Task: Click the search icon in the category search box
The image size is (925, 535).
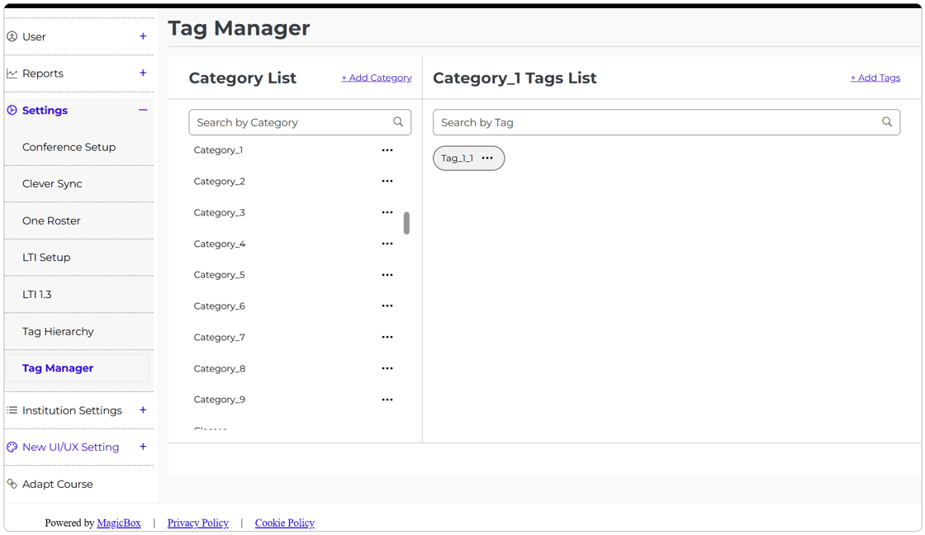Action: point(398,121)
